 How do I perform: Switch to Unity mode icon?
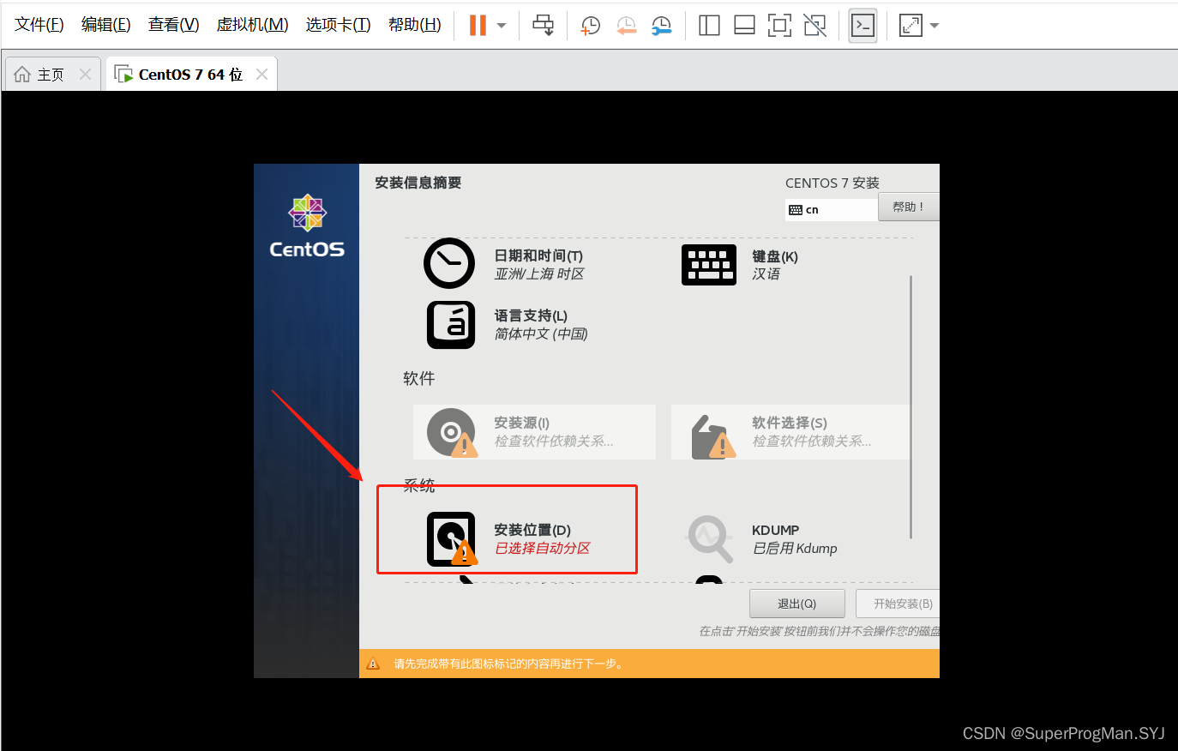[x=814, y=26]
